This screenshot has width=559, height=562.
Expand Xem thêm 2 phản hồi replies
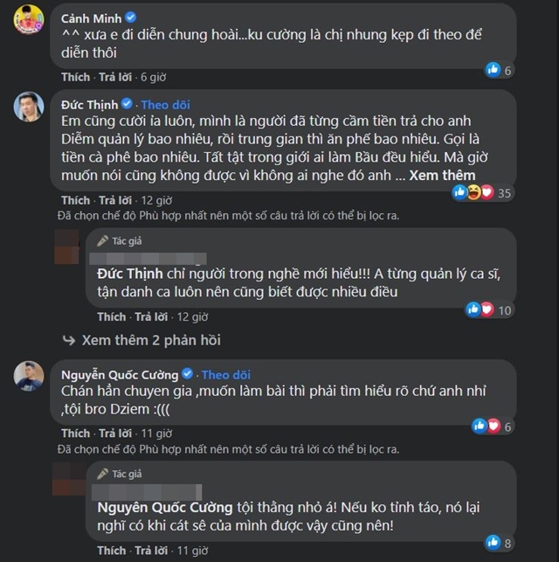click(150, 339)
